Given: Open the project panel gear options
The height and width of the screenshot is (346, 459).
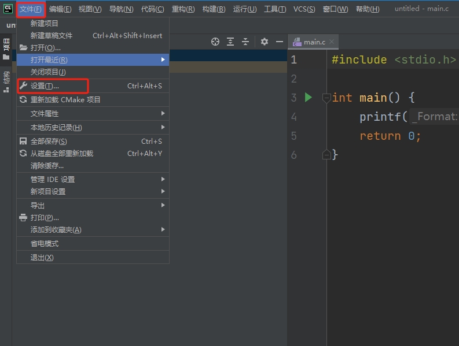Looking at the screenshot, I should coord(265,42).
